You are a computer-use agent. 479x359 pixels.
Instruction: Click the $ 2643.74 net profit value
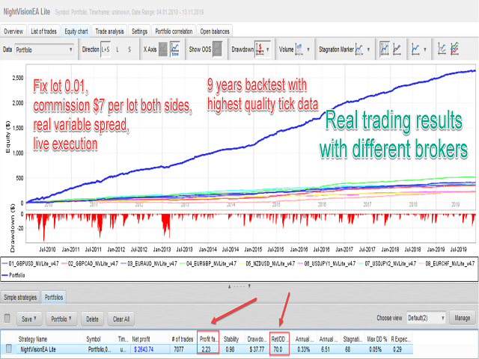tap(144, 349)
